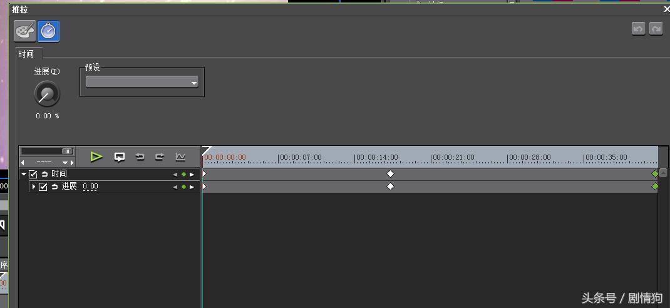
Task: Click the right arrow of timescale selector
Action: [72, 163]
